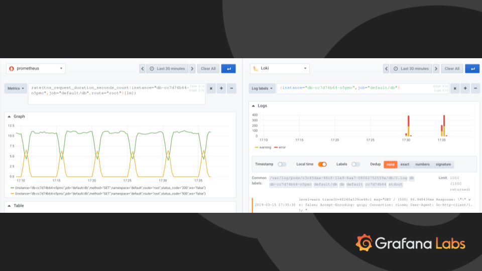Add a new Prometheus query row
Screen dimensions: 482x271
221,88
